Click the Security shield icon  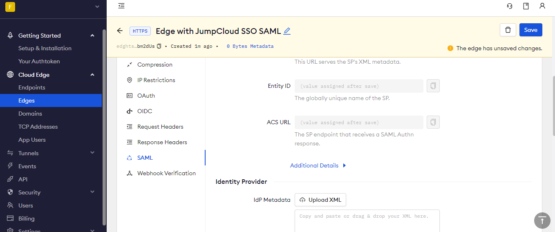pyautogui.click(x=10, y=192)
